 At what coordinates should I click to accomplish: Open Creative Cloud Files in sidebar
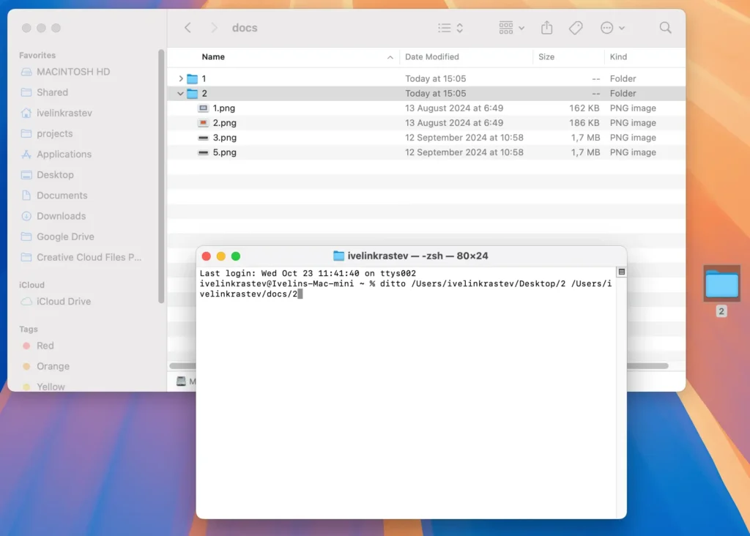tap(89, 257)
